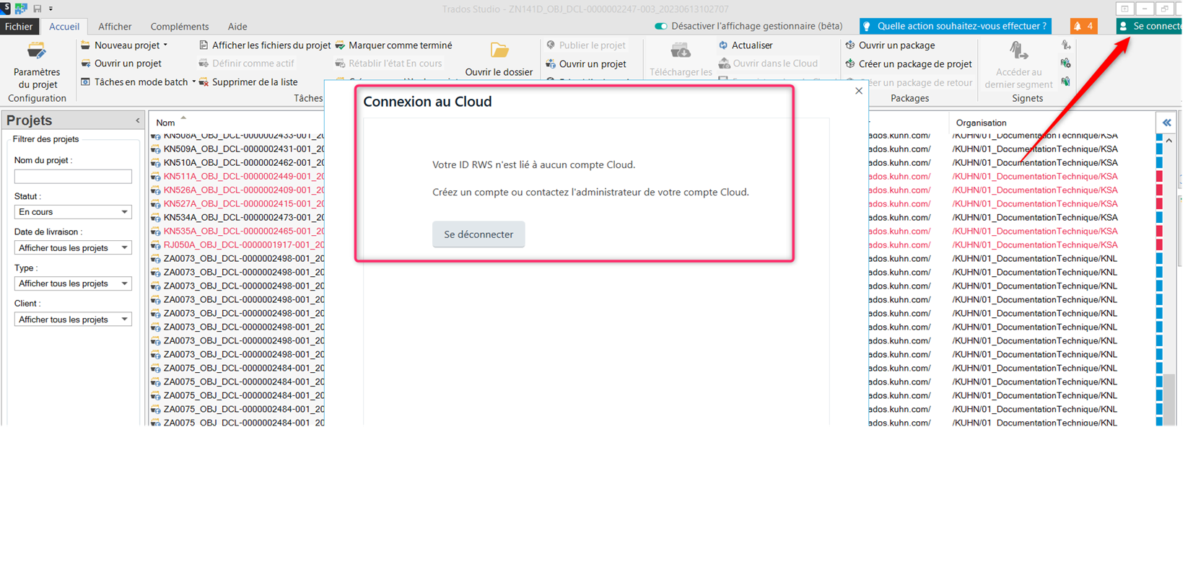Open the Date de livraison dropdown
The width and height of the screenshot is (1193, 564).
73,248
